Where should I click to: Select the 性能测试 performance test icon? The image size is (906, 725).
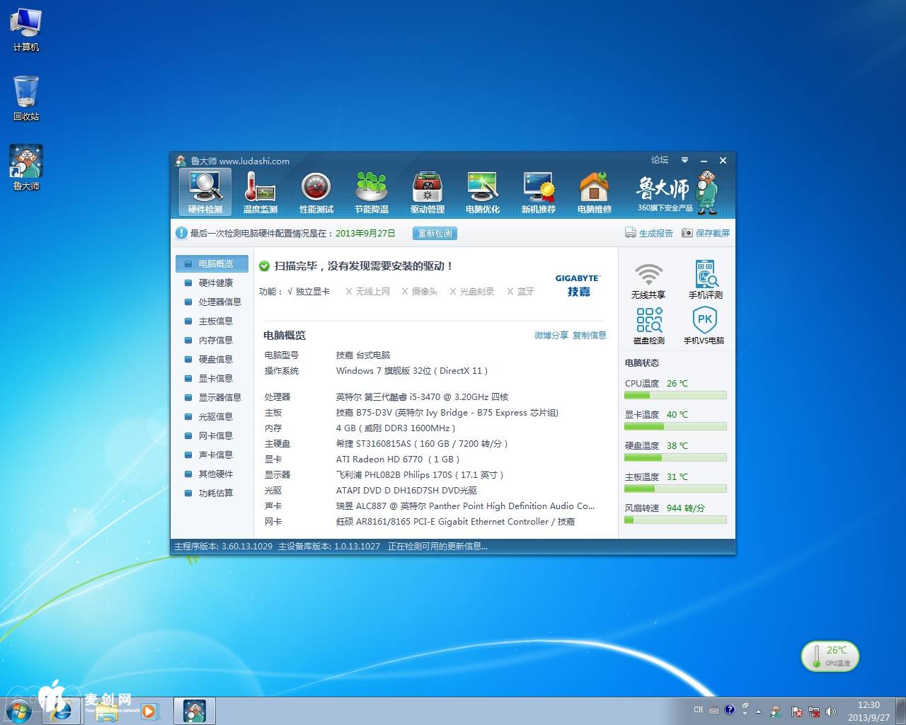[316, 190]
